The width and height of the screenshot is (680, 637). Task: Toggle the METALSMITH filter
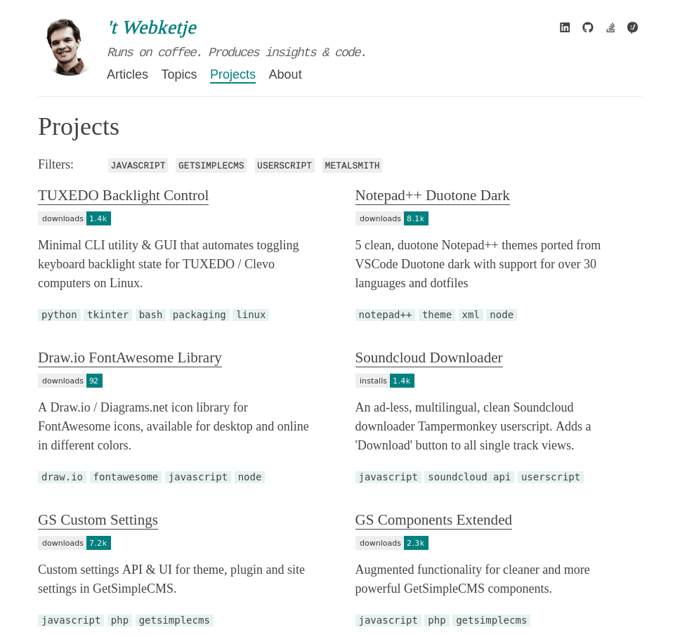pyautogui.click(x=352, y=165)
